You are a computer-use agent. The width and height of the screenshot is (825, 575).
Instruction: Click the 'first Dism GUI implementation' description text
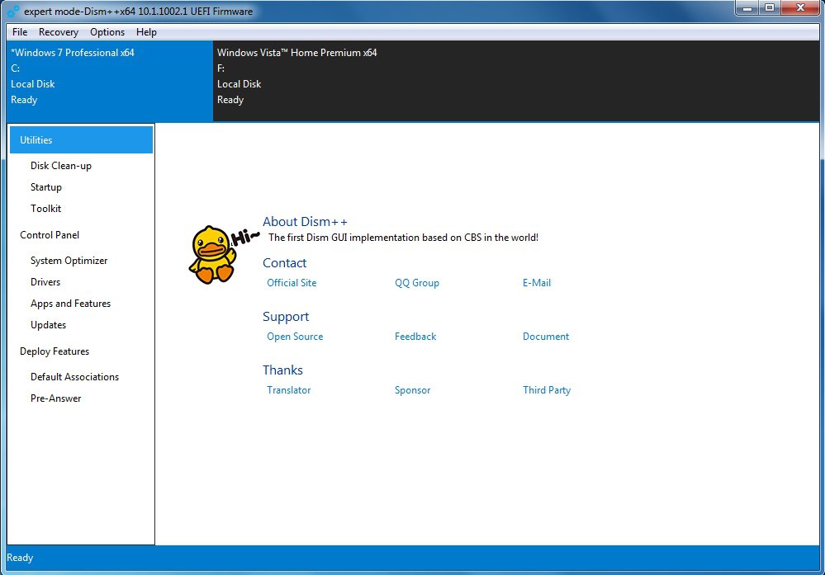403,238
